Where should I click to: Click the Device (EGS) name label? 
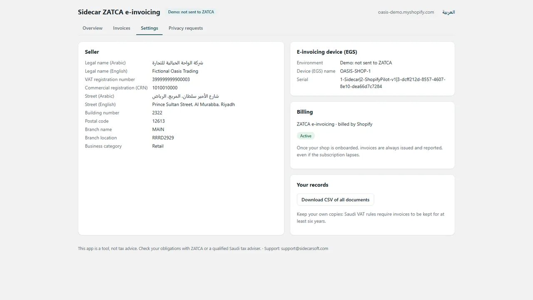[316, 71]
